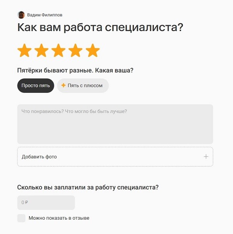Image resolution: width=233 pixels, height=234 pixels.
Task: Set rating to two stars
Action: coord(42,50)
